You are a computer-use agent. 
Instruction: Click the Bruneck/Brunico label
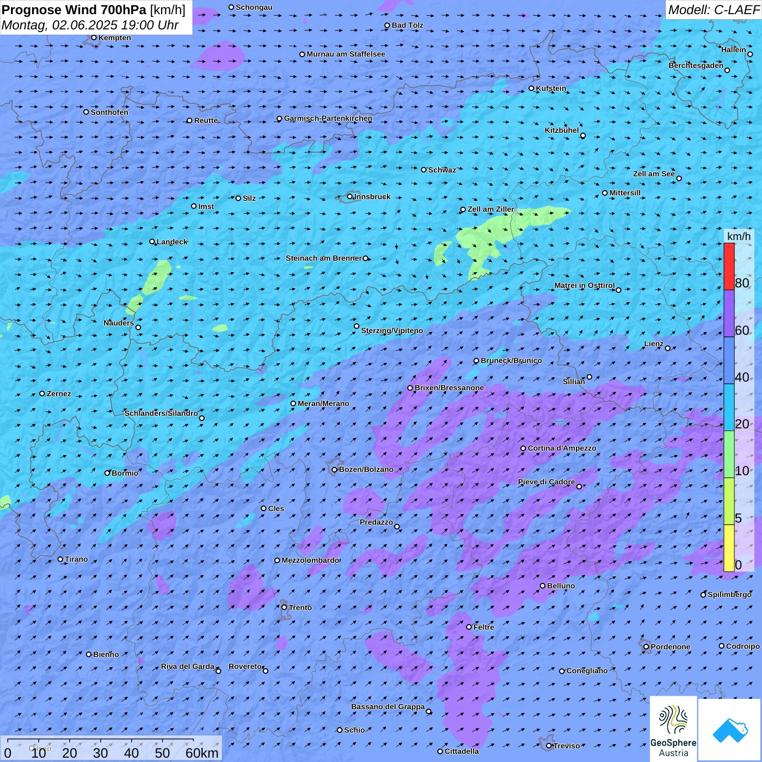(x=511, y=360)
